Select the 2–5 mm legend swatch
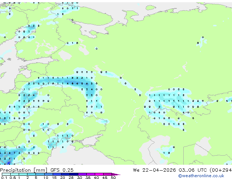This screenshot has width=232, height=179. [x=31, y=174]
